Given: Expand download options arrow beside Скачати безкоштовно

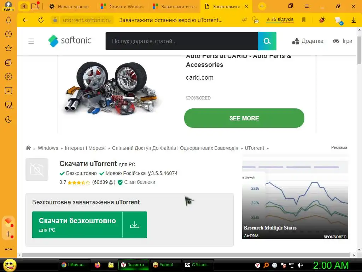Looking at the screenshot, I should click(135, 225).
